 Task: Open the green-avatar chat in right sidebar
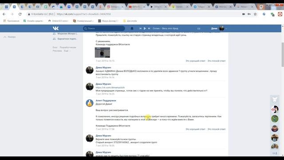click(275, 119)
